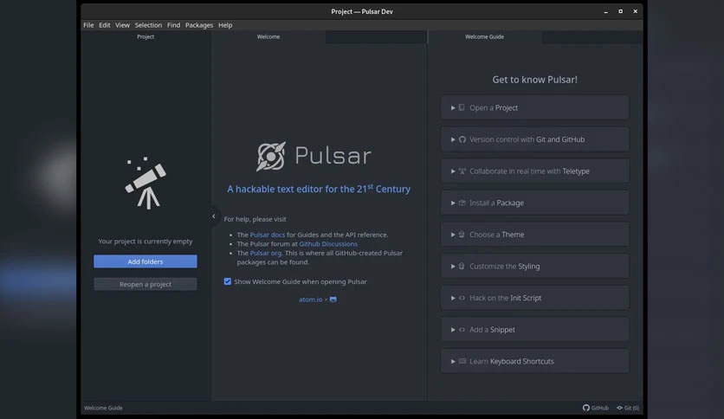
Task: Expand the Customize the Styling section
Action: [534, 267]
